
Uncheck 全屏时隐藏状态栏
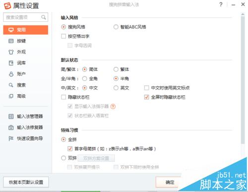(146, 97)
